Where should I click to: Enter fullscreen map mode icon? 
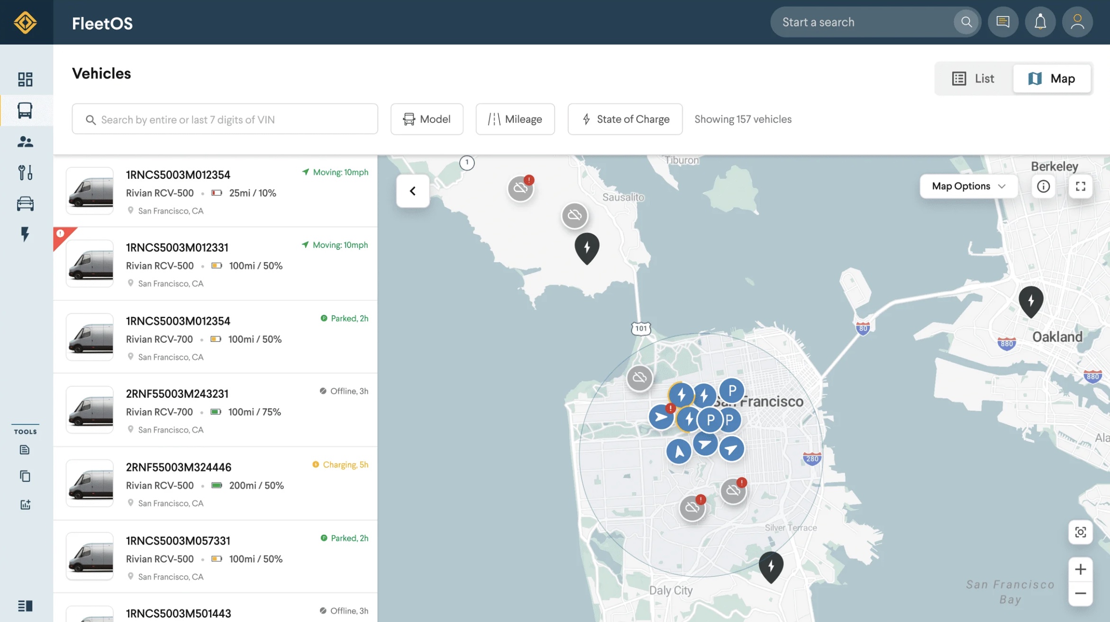pyautogui.click(x=1081, y=186)
